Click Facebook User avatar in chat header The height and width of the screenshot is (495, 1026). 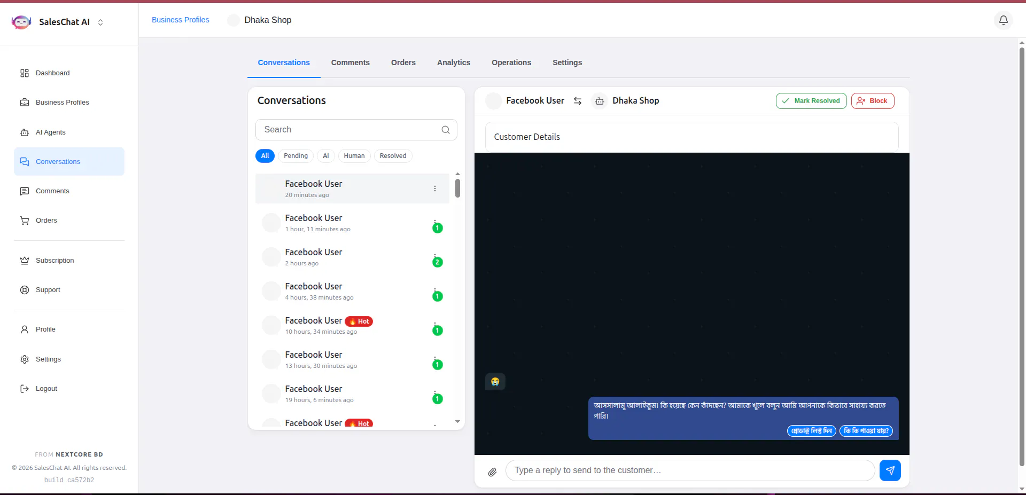494,101
